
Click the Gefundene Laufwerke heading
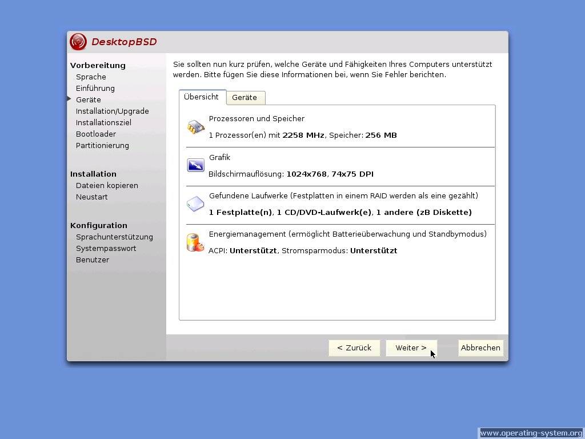[343, 196]
